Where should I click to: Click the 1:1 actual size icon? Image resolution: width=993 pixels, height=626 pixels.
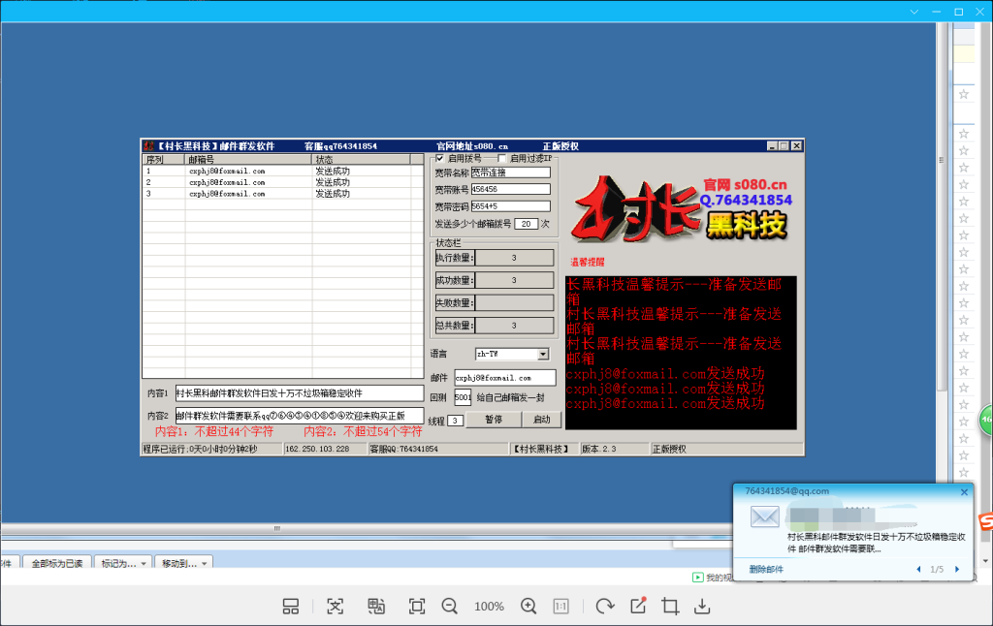click(x=561, y=606)
